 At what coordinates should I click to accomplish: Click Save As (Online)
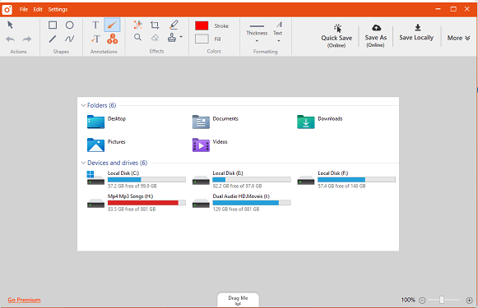click(375, 36)
